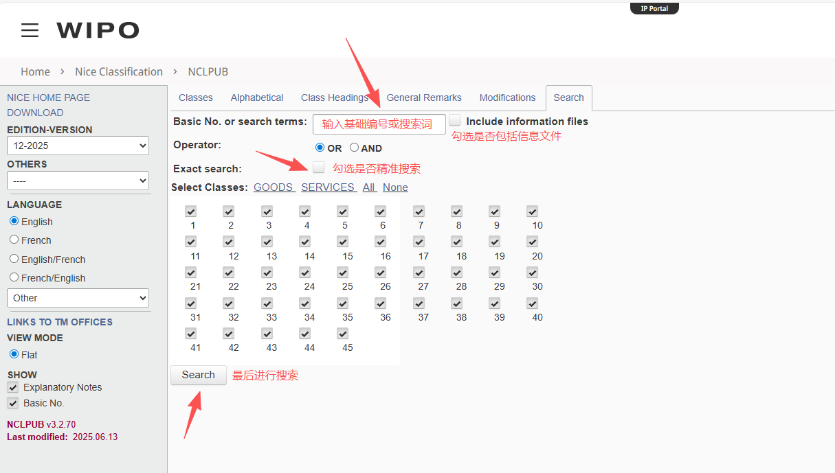Click the WIPO logo

(x=98, y=30)
